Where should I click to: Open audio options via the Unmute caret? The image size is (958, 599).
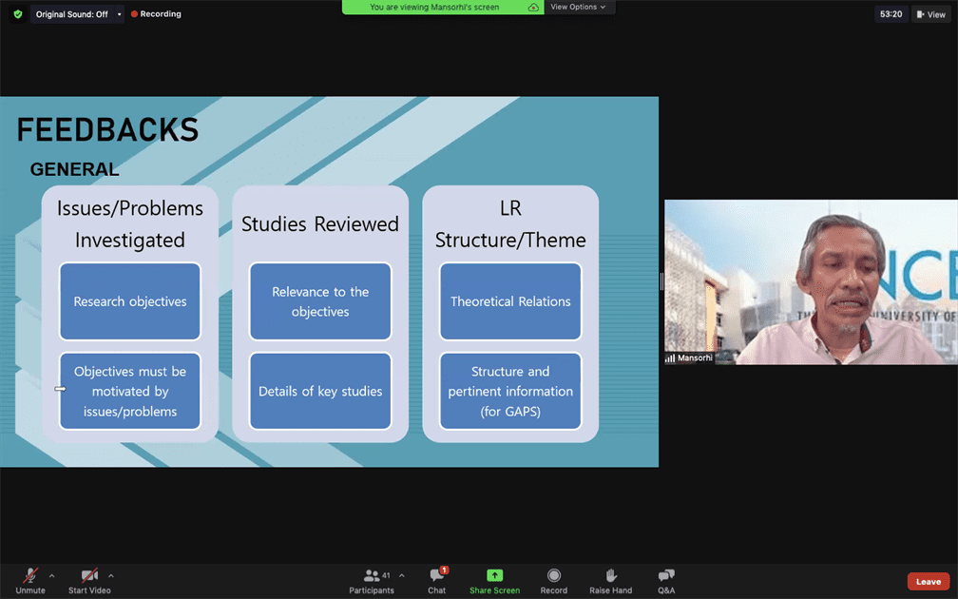pyautogui.click(x=51, y=576)
